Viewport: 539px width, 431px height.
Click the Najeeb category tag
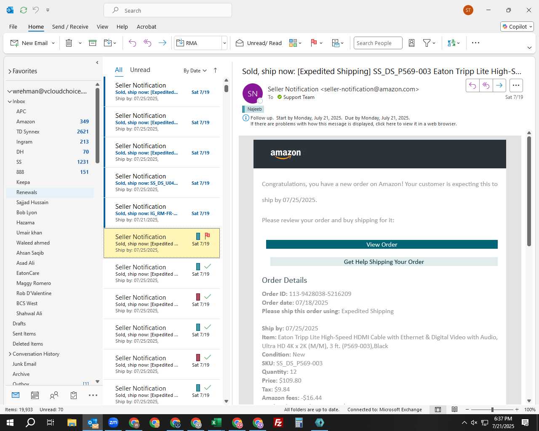coord(253,109)
